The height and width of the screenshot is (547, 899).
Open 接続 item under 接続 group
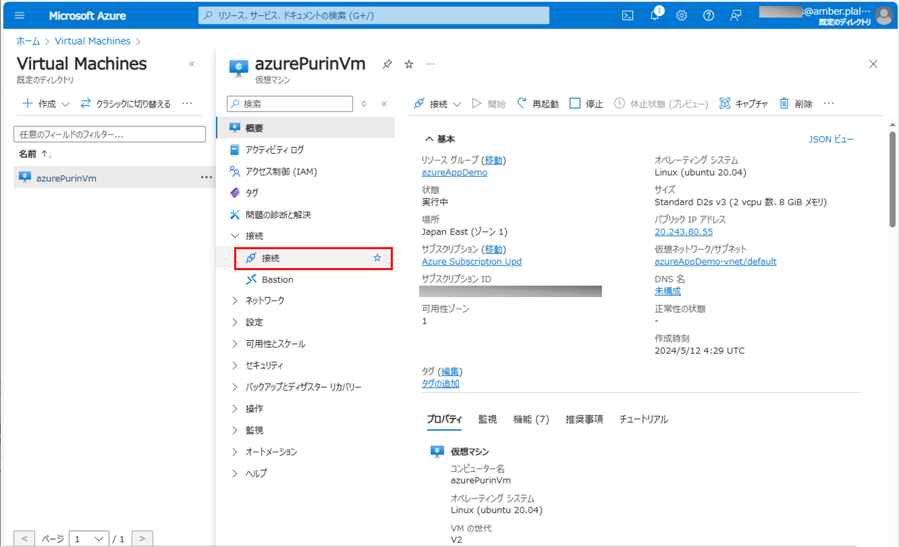[313, 258]
